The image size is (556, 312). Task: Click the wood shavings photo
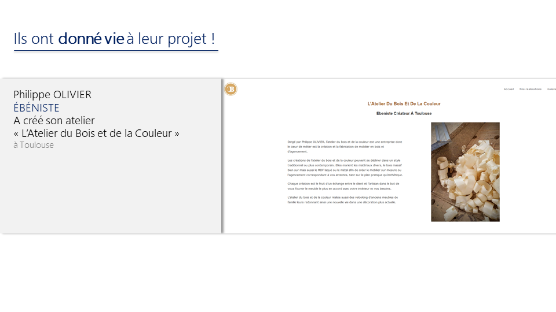pyautogui.click(x=465, y=172)
